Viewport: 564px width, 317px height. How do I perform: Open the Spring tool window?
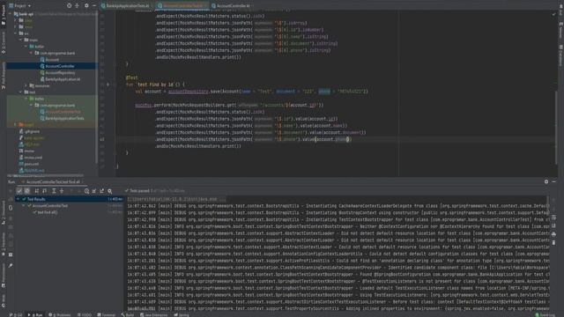pos(182,314)
